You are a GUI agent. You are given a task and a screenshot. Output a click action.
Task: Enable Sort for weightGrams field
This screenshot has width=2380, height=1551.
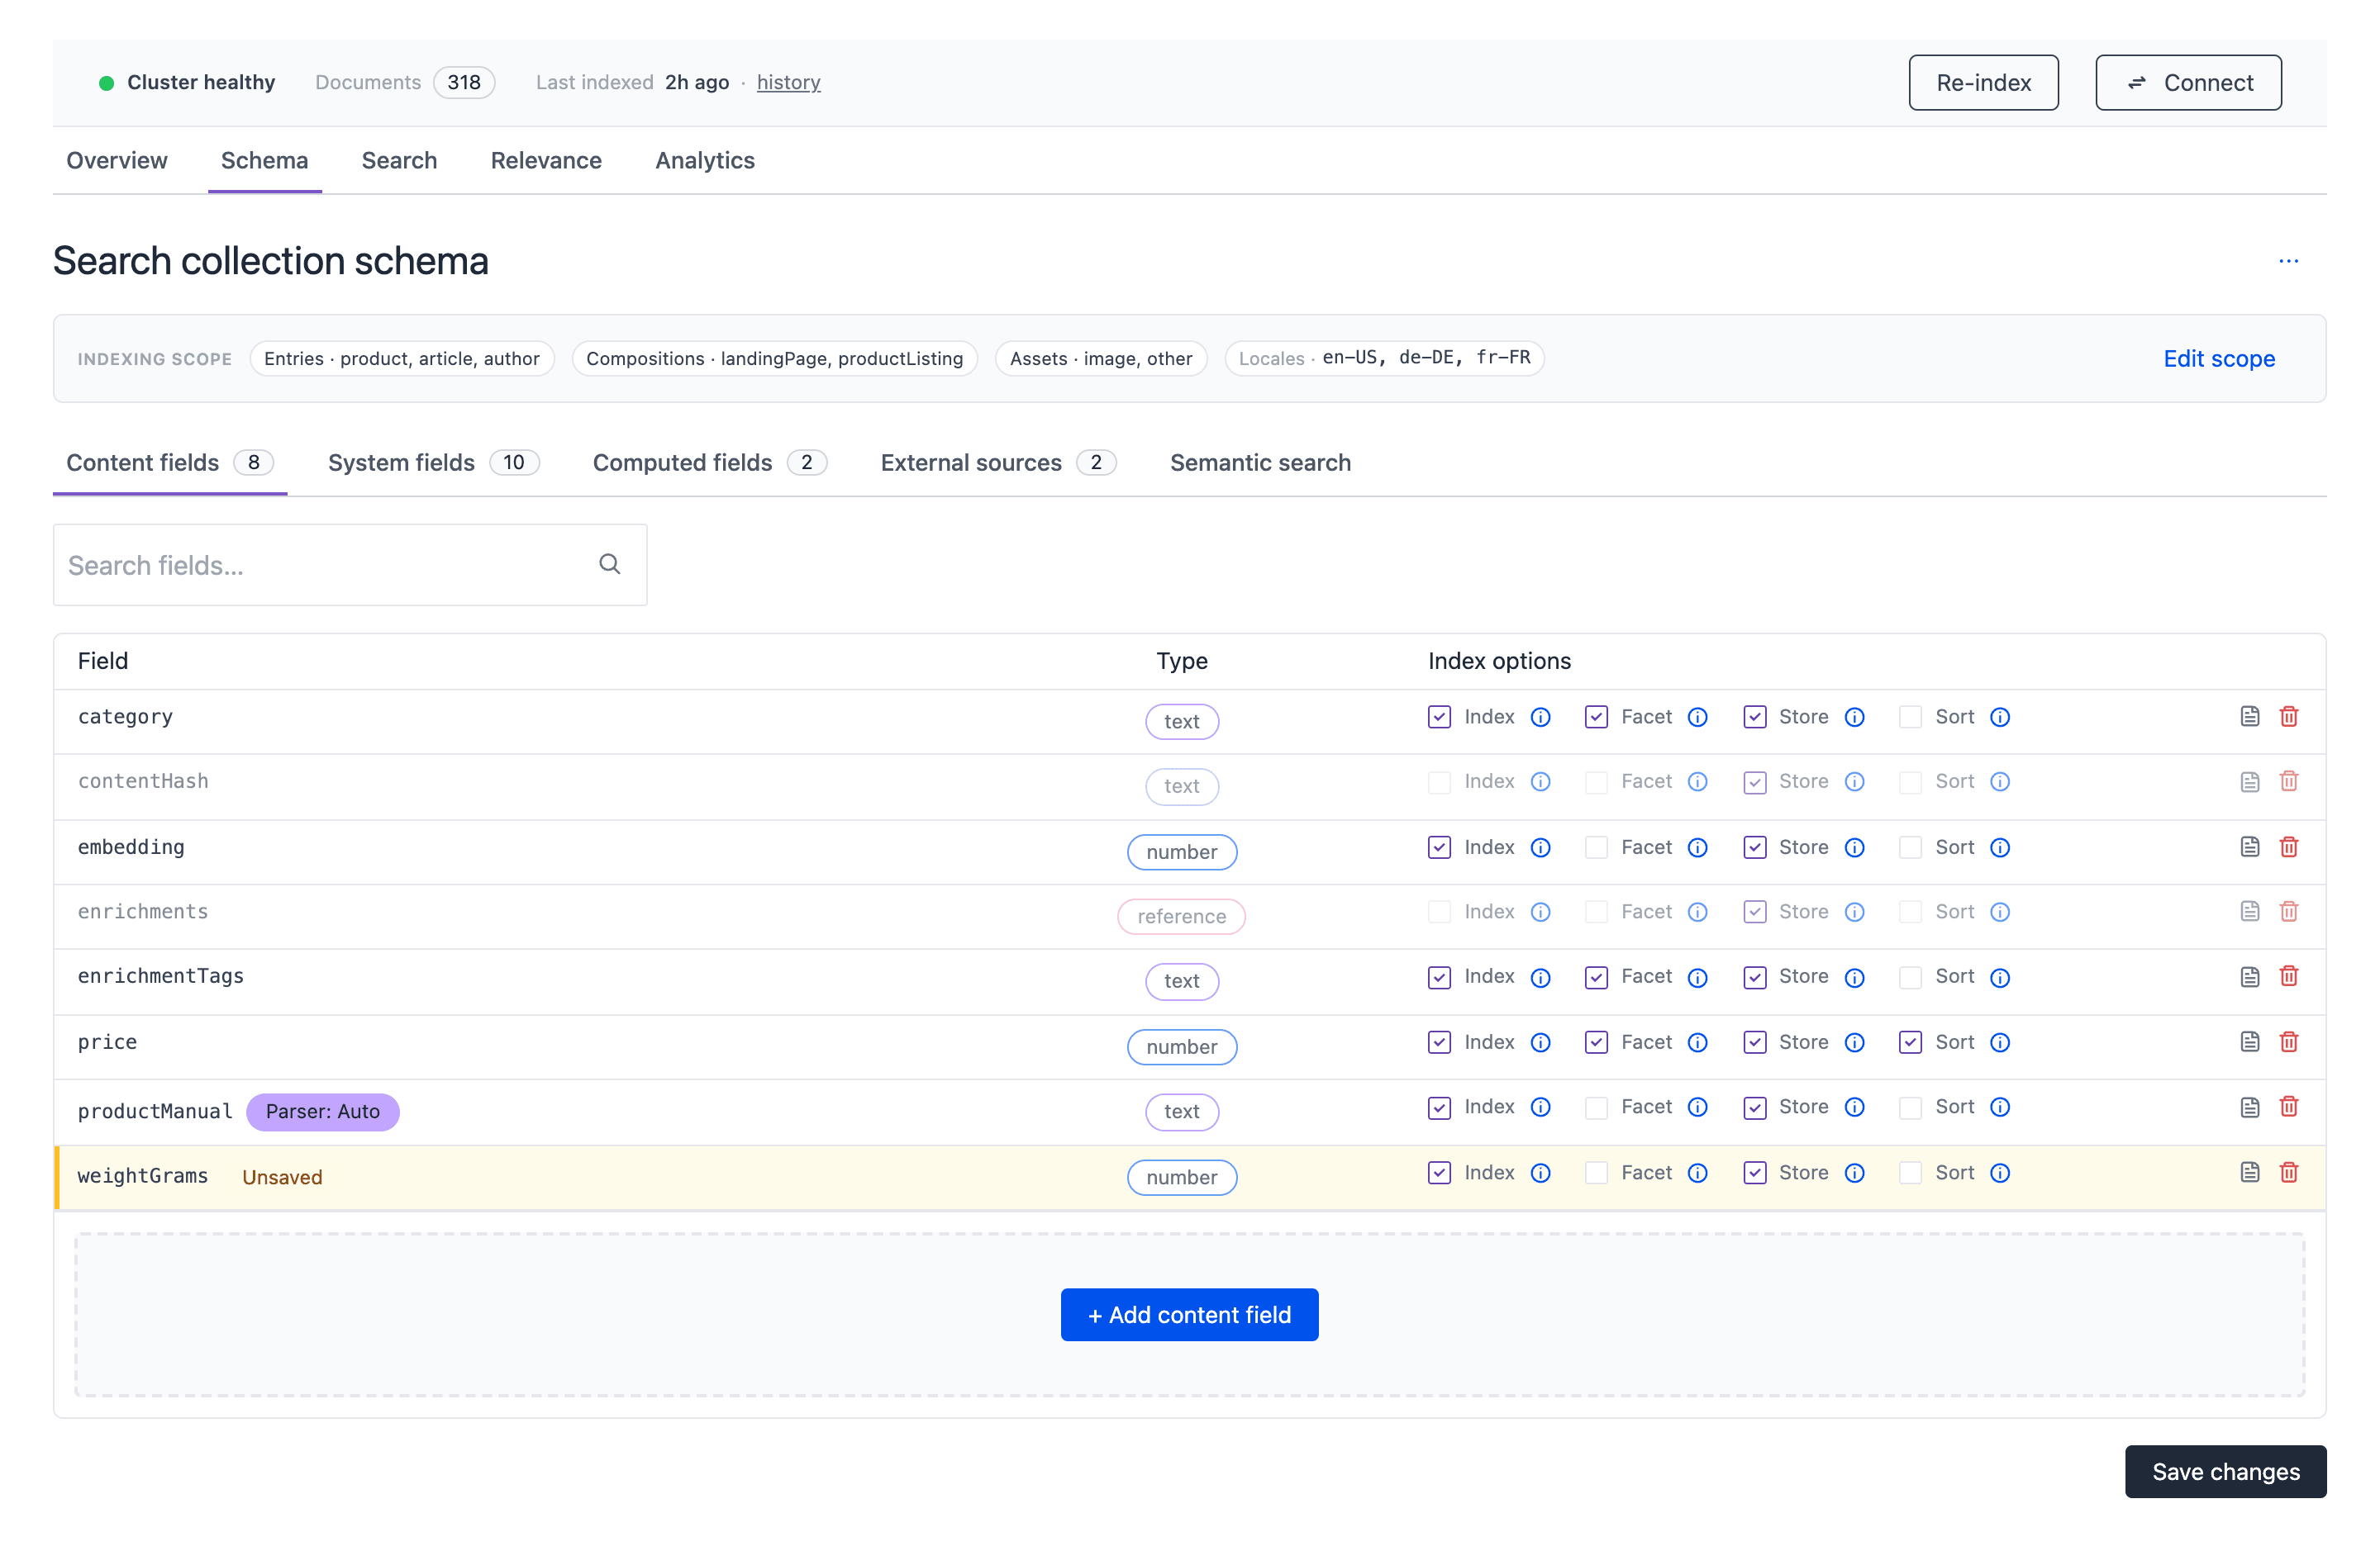click(x=1910, y=1174)
